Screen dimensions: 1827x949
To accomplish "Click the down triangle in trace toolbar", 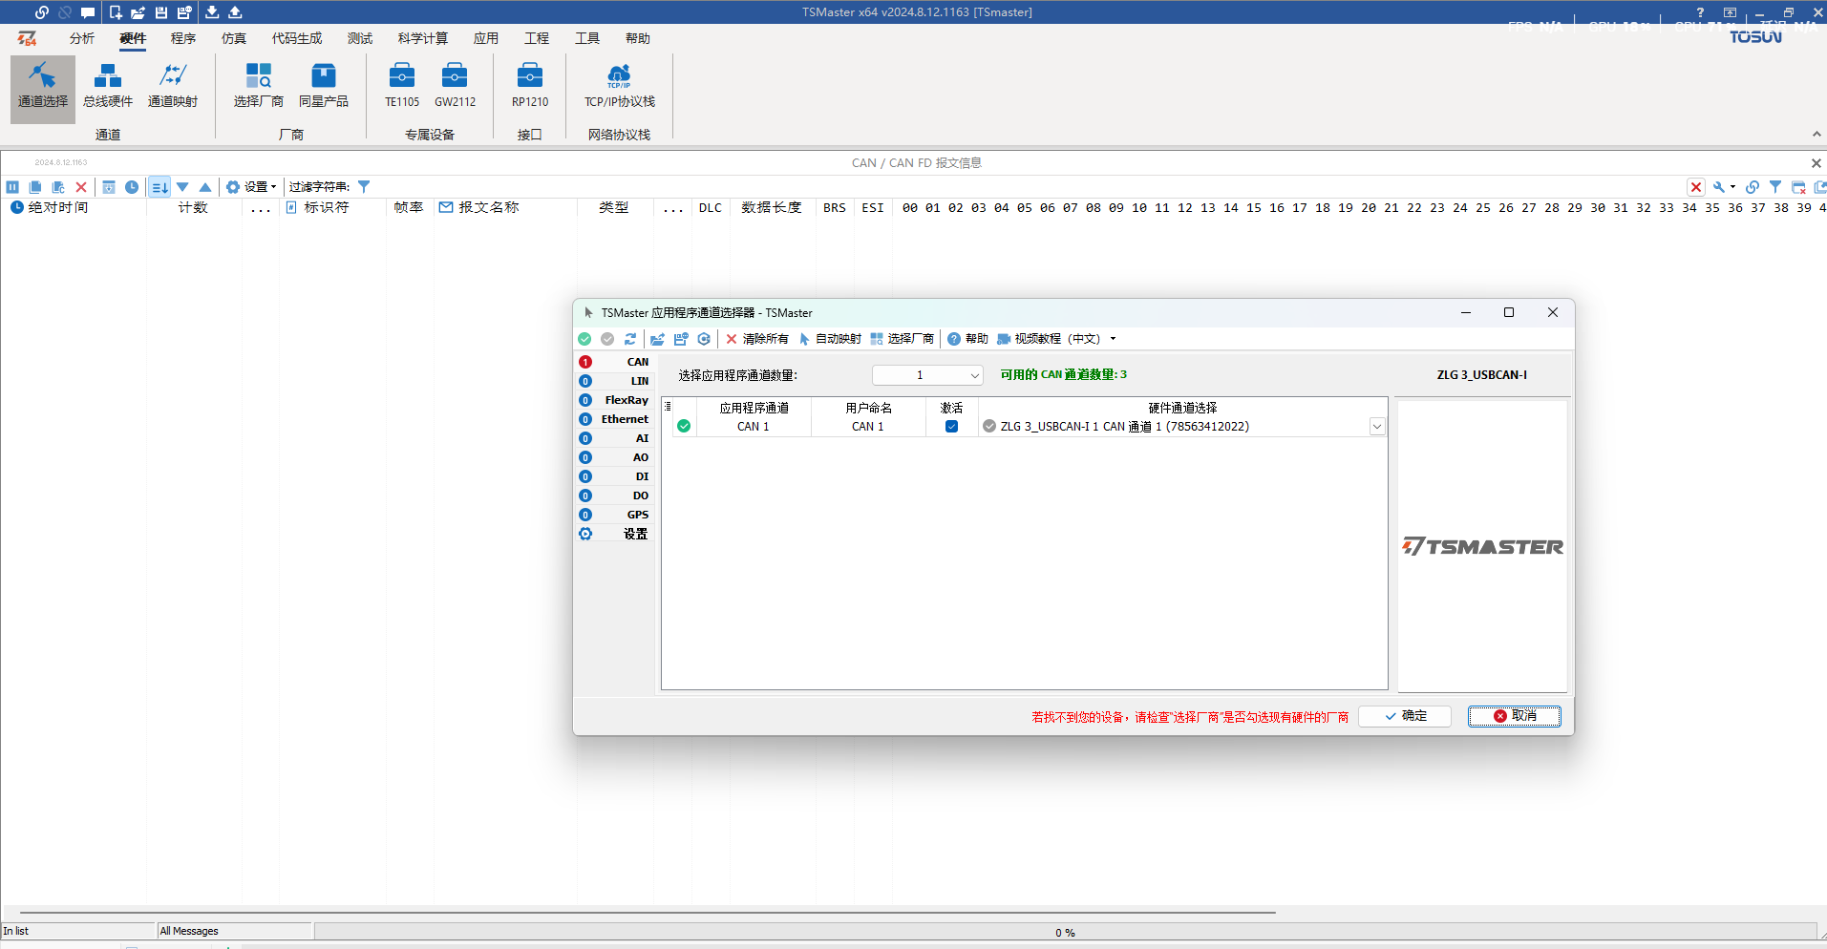I will 182,187.
